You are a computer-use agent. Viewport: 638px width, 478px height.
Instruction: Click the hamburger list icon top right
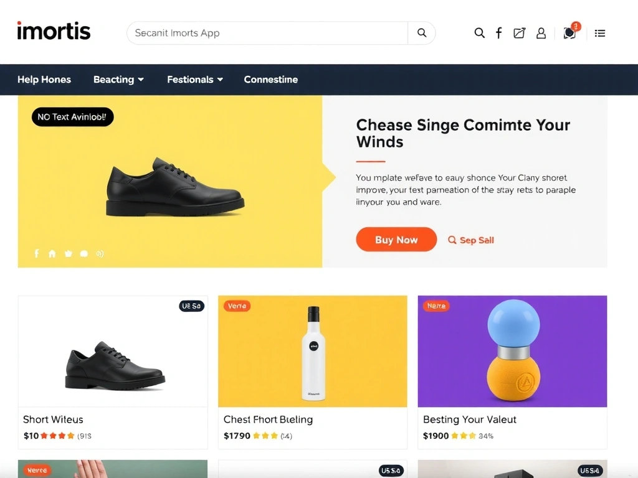pos(599,33)
